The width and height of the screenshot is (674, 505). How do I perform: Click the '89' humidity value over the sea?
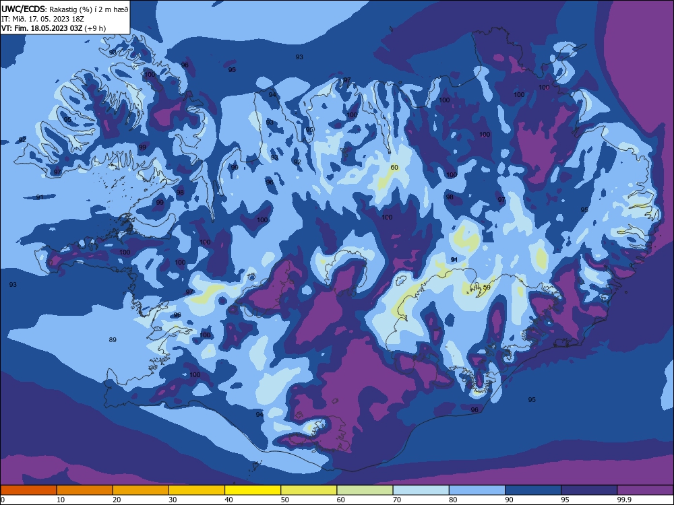pos(113,339)
